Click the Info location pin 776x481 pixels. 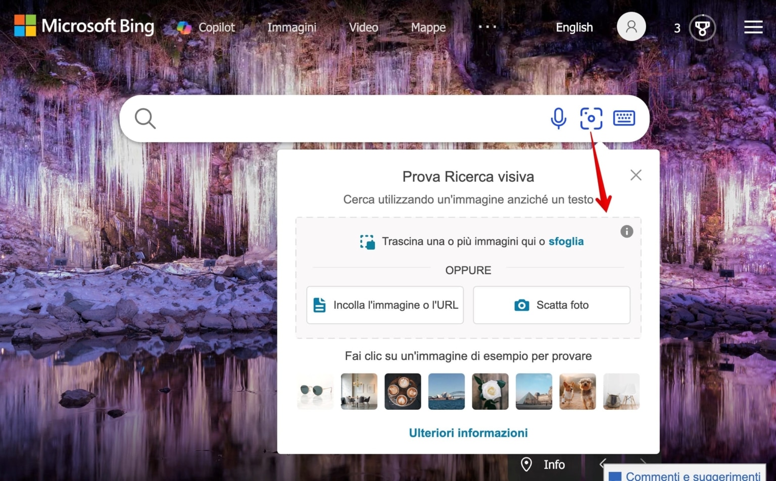[x=527, y=464]
